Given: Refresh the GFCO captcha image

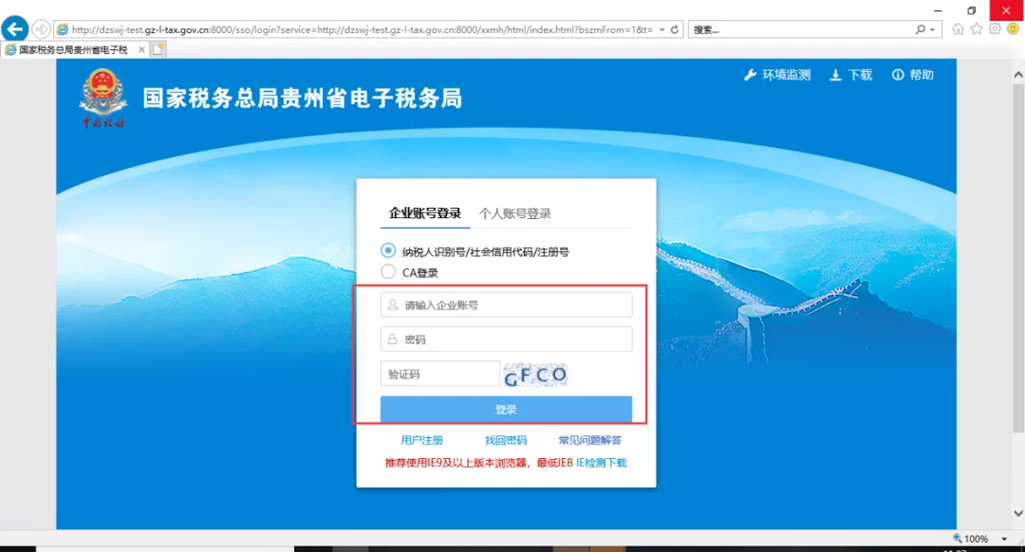Looking at the screenshot, I should pyautogui.click(x=535, y=375).
